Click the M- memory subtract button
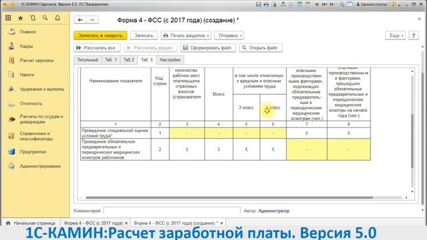 [332, 5]
